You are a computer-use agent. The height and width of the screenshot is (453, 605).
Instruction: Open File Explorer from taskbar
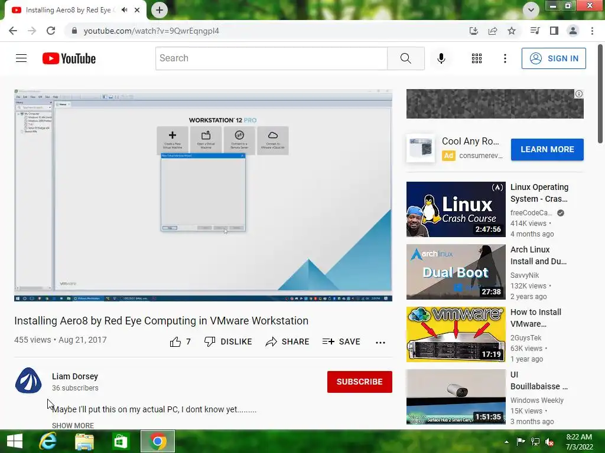[84, 441]
